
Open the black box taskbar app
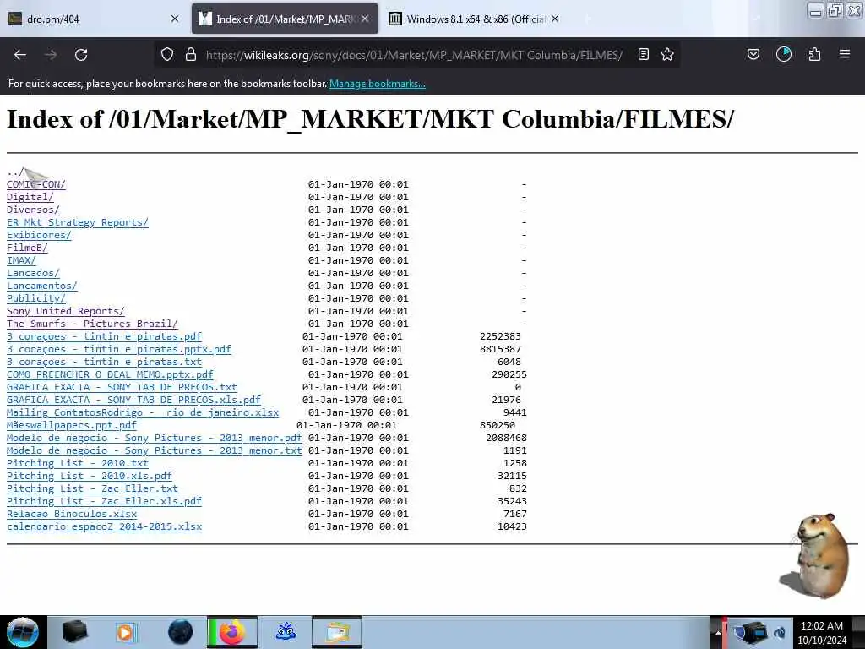point(74,632)
